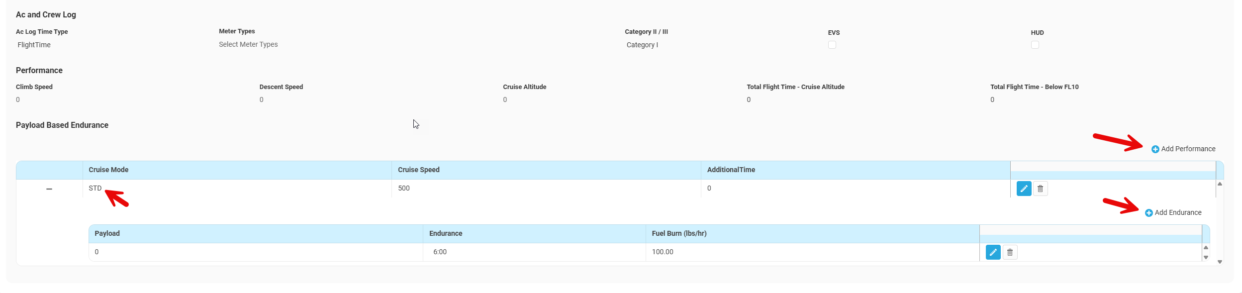Click the Endurance column header
Screen dimensions: 1242x293
tap(446, 233)
